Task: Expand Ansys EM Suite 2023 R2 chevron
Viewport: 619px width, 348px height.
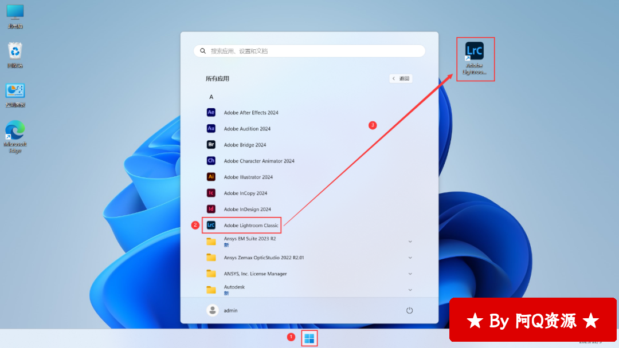Action: pyautogui.click(x=410, y=242)
